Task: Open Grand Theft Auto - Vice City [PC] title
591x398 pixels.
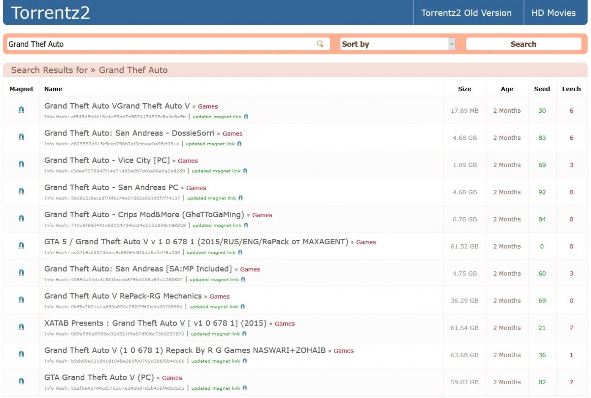Action: click(107, 160)
